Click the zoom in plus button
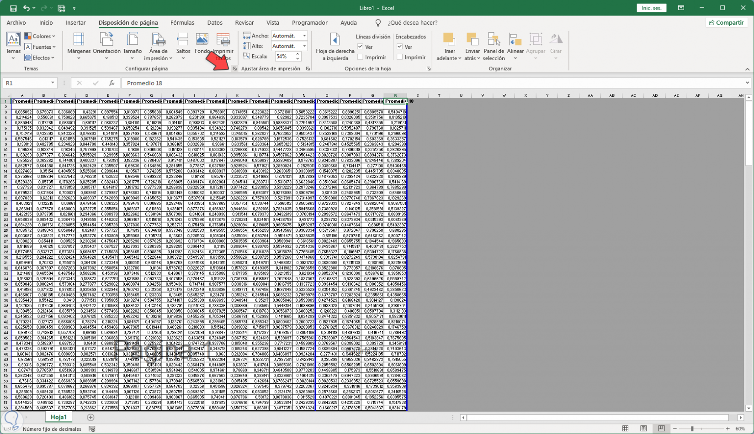754x434 pixels. tap(728, 429)
